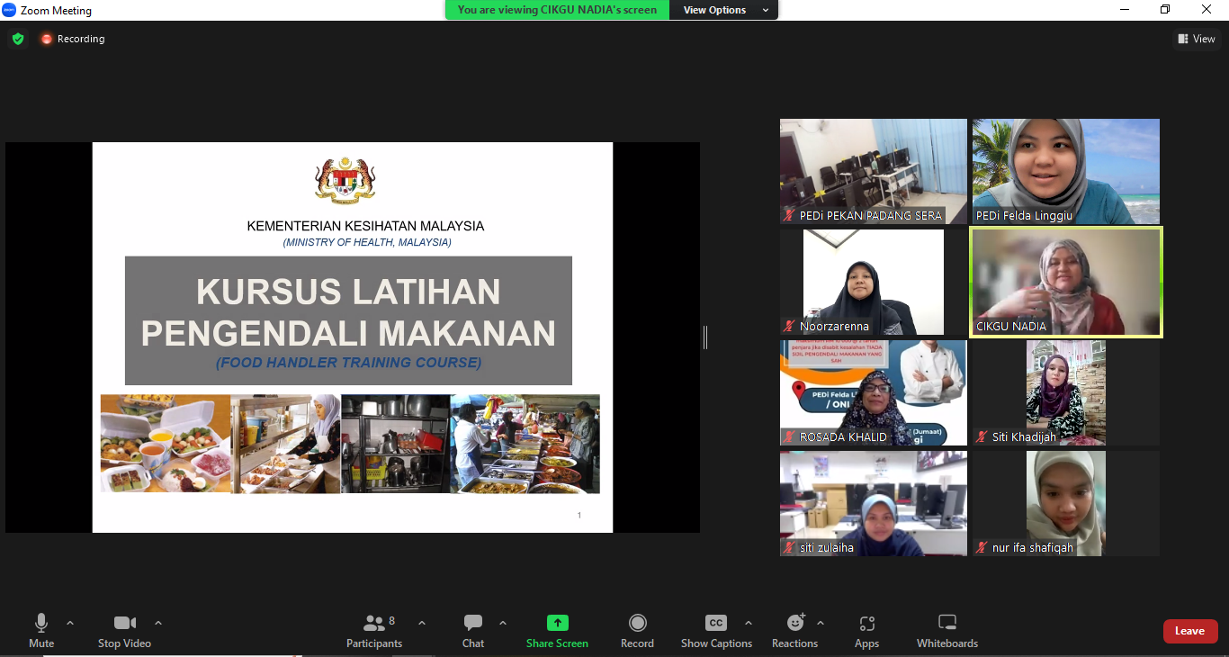
Task: Open the Apps panel
Action: (866, 631)
